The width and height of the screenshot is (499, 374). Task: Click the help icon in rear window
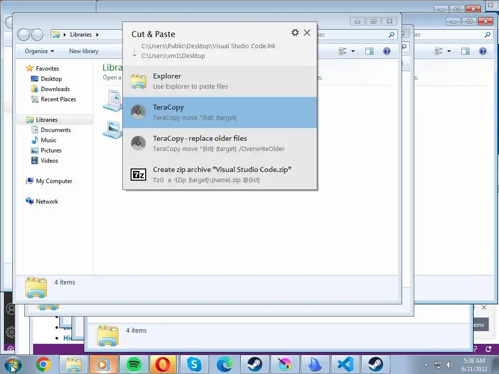click(483, 51)
